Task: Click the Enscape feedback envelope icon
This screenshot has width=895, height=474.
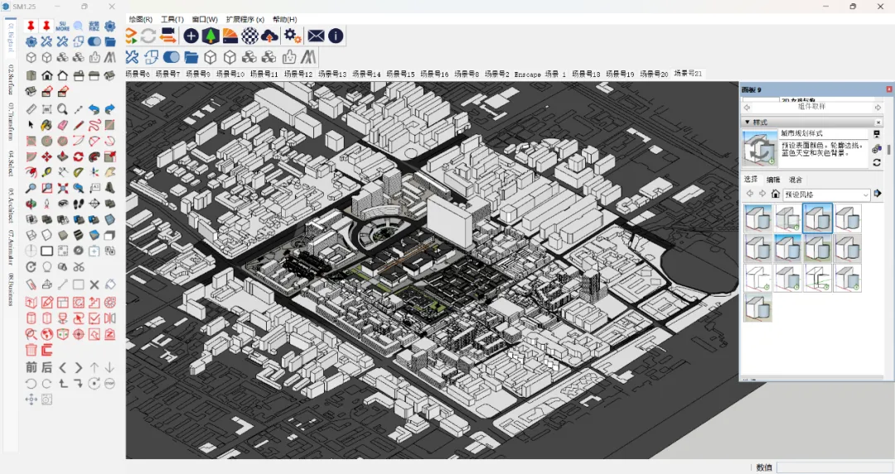Action: coord(316,36)
